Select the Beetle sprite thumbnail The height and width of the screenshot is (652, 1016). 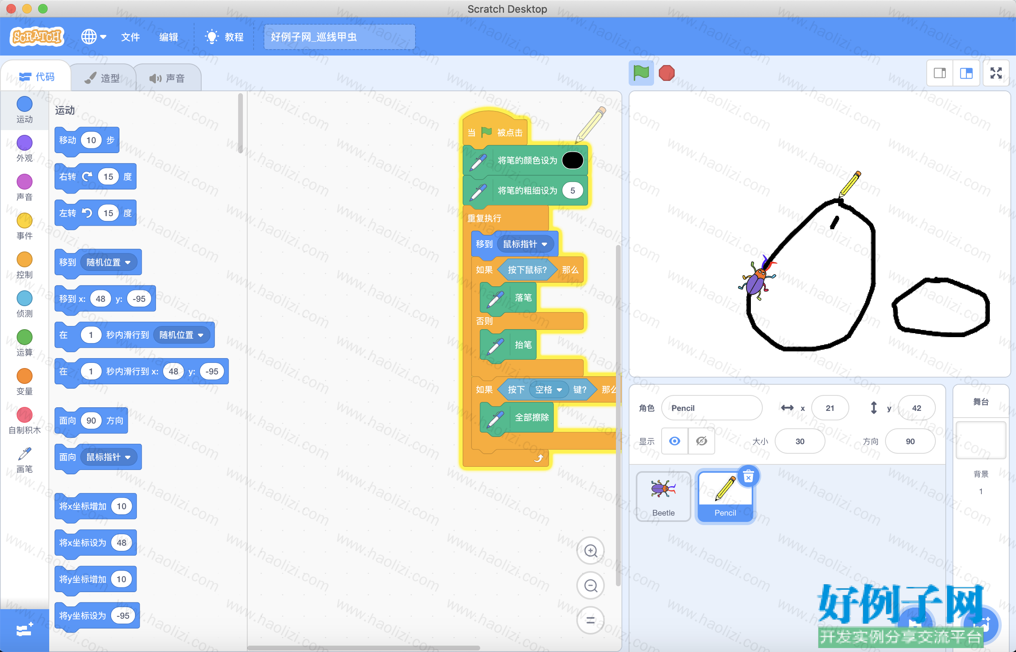664,497
